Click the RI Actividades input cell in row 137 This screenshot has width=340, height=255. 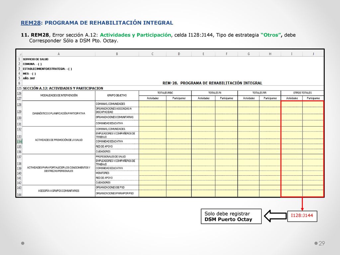click(204, 157)
